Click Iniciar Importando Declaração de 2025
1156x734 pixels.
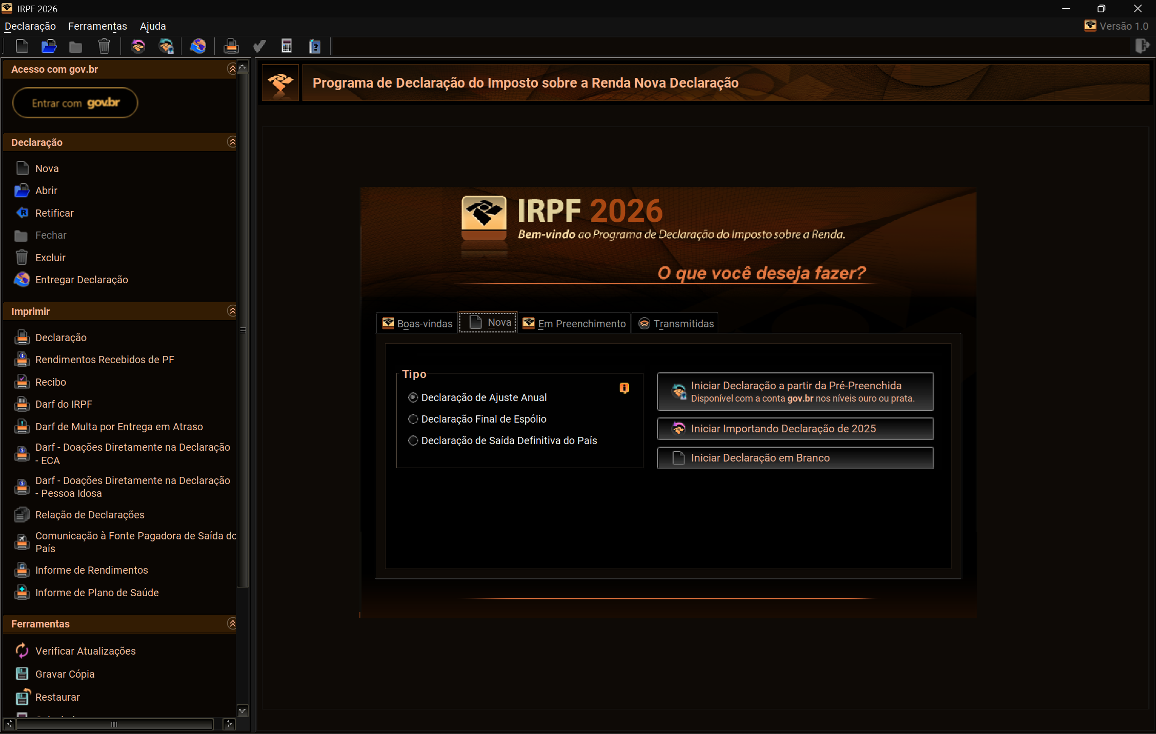[795, 429]
